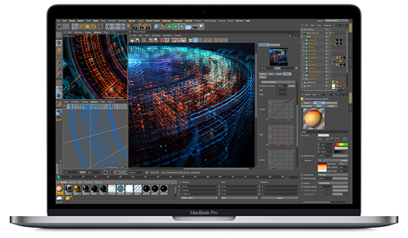Toggle the Model checkbox
The height and width of the screenshot is (238, 408).
click(303, 183)
